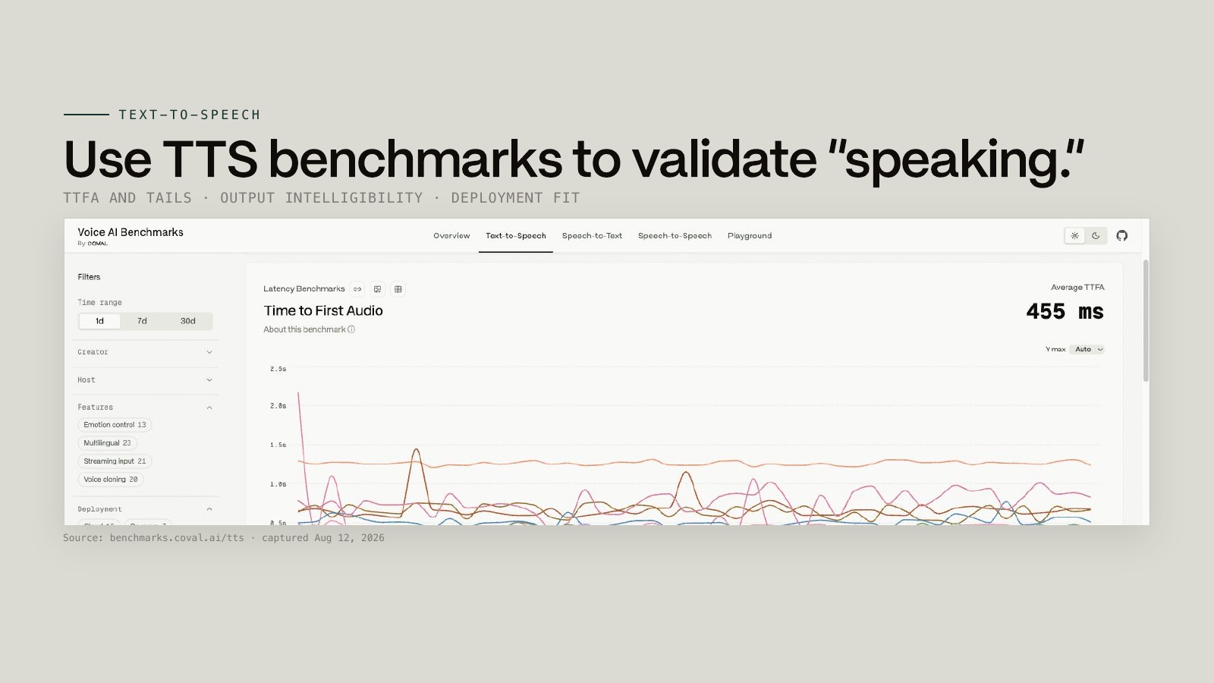Switch to dark theme moon icon
Screen dimensions: 1214x683
coord(1096,236)
